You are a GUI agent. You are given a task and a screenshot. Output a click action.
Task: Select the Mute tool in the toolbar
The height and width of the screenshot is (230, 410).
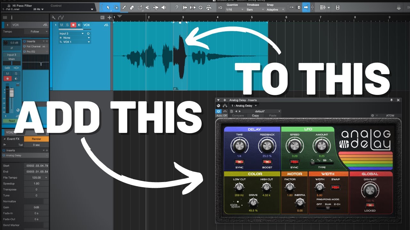coord(147,7)
